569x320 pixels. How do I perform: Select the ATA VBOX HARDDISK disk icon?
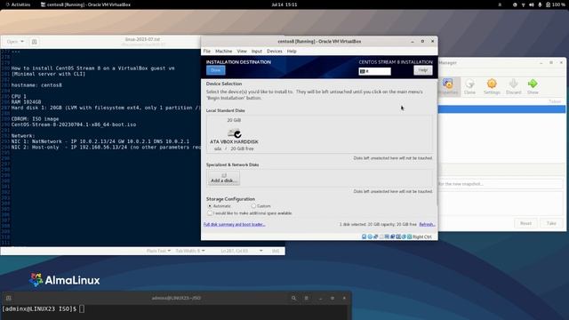tap(235, 133)
